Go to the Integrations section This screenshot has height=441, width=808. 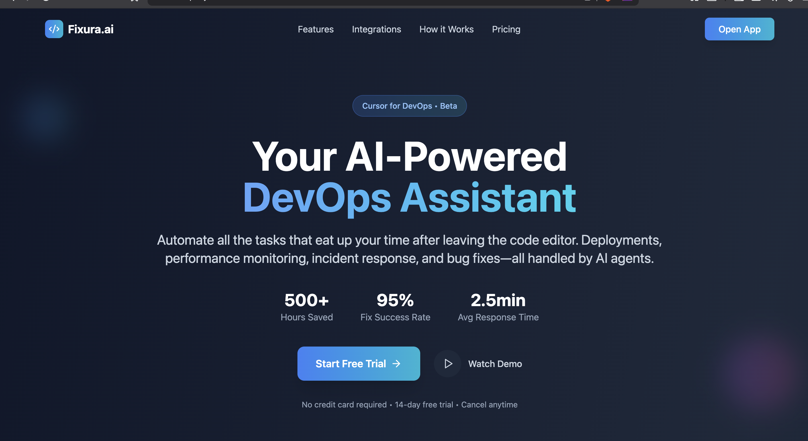pyautogui.click(x=376, y=29)
